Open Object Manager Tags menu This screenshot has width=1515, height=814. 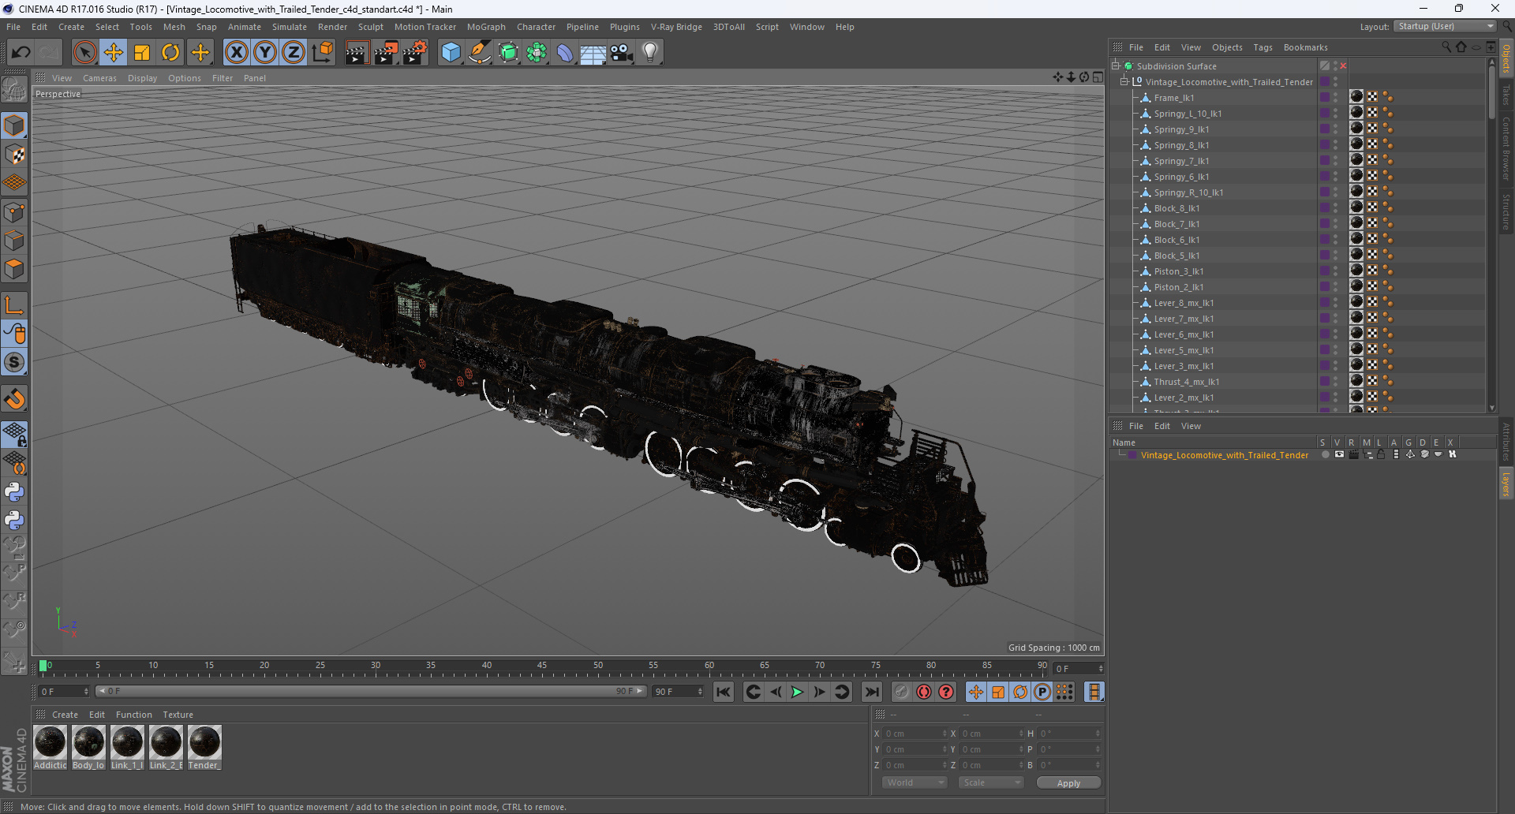tap(1262, 47)
